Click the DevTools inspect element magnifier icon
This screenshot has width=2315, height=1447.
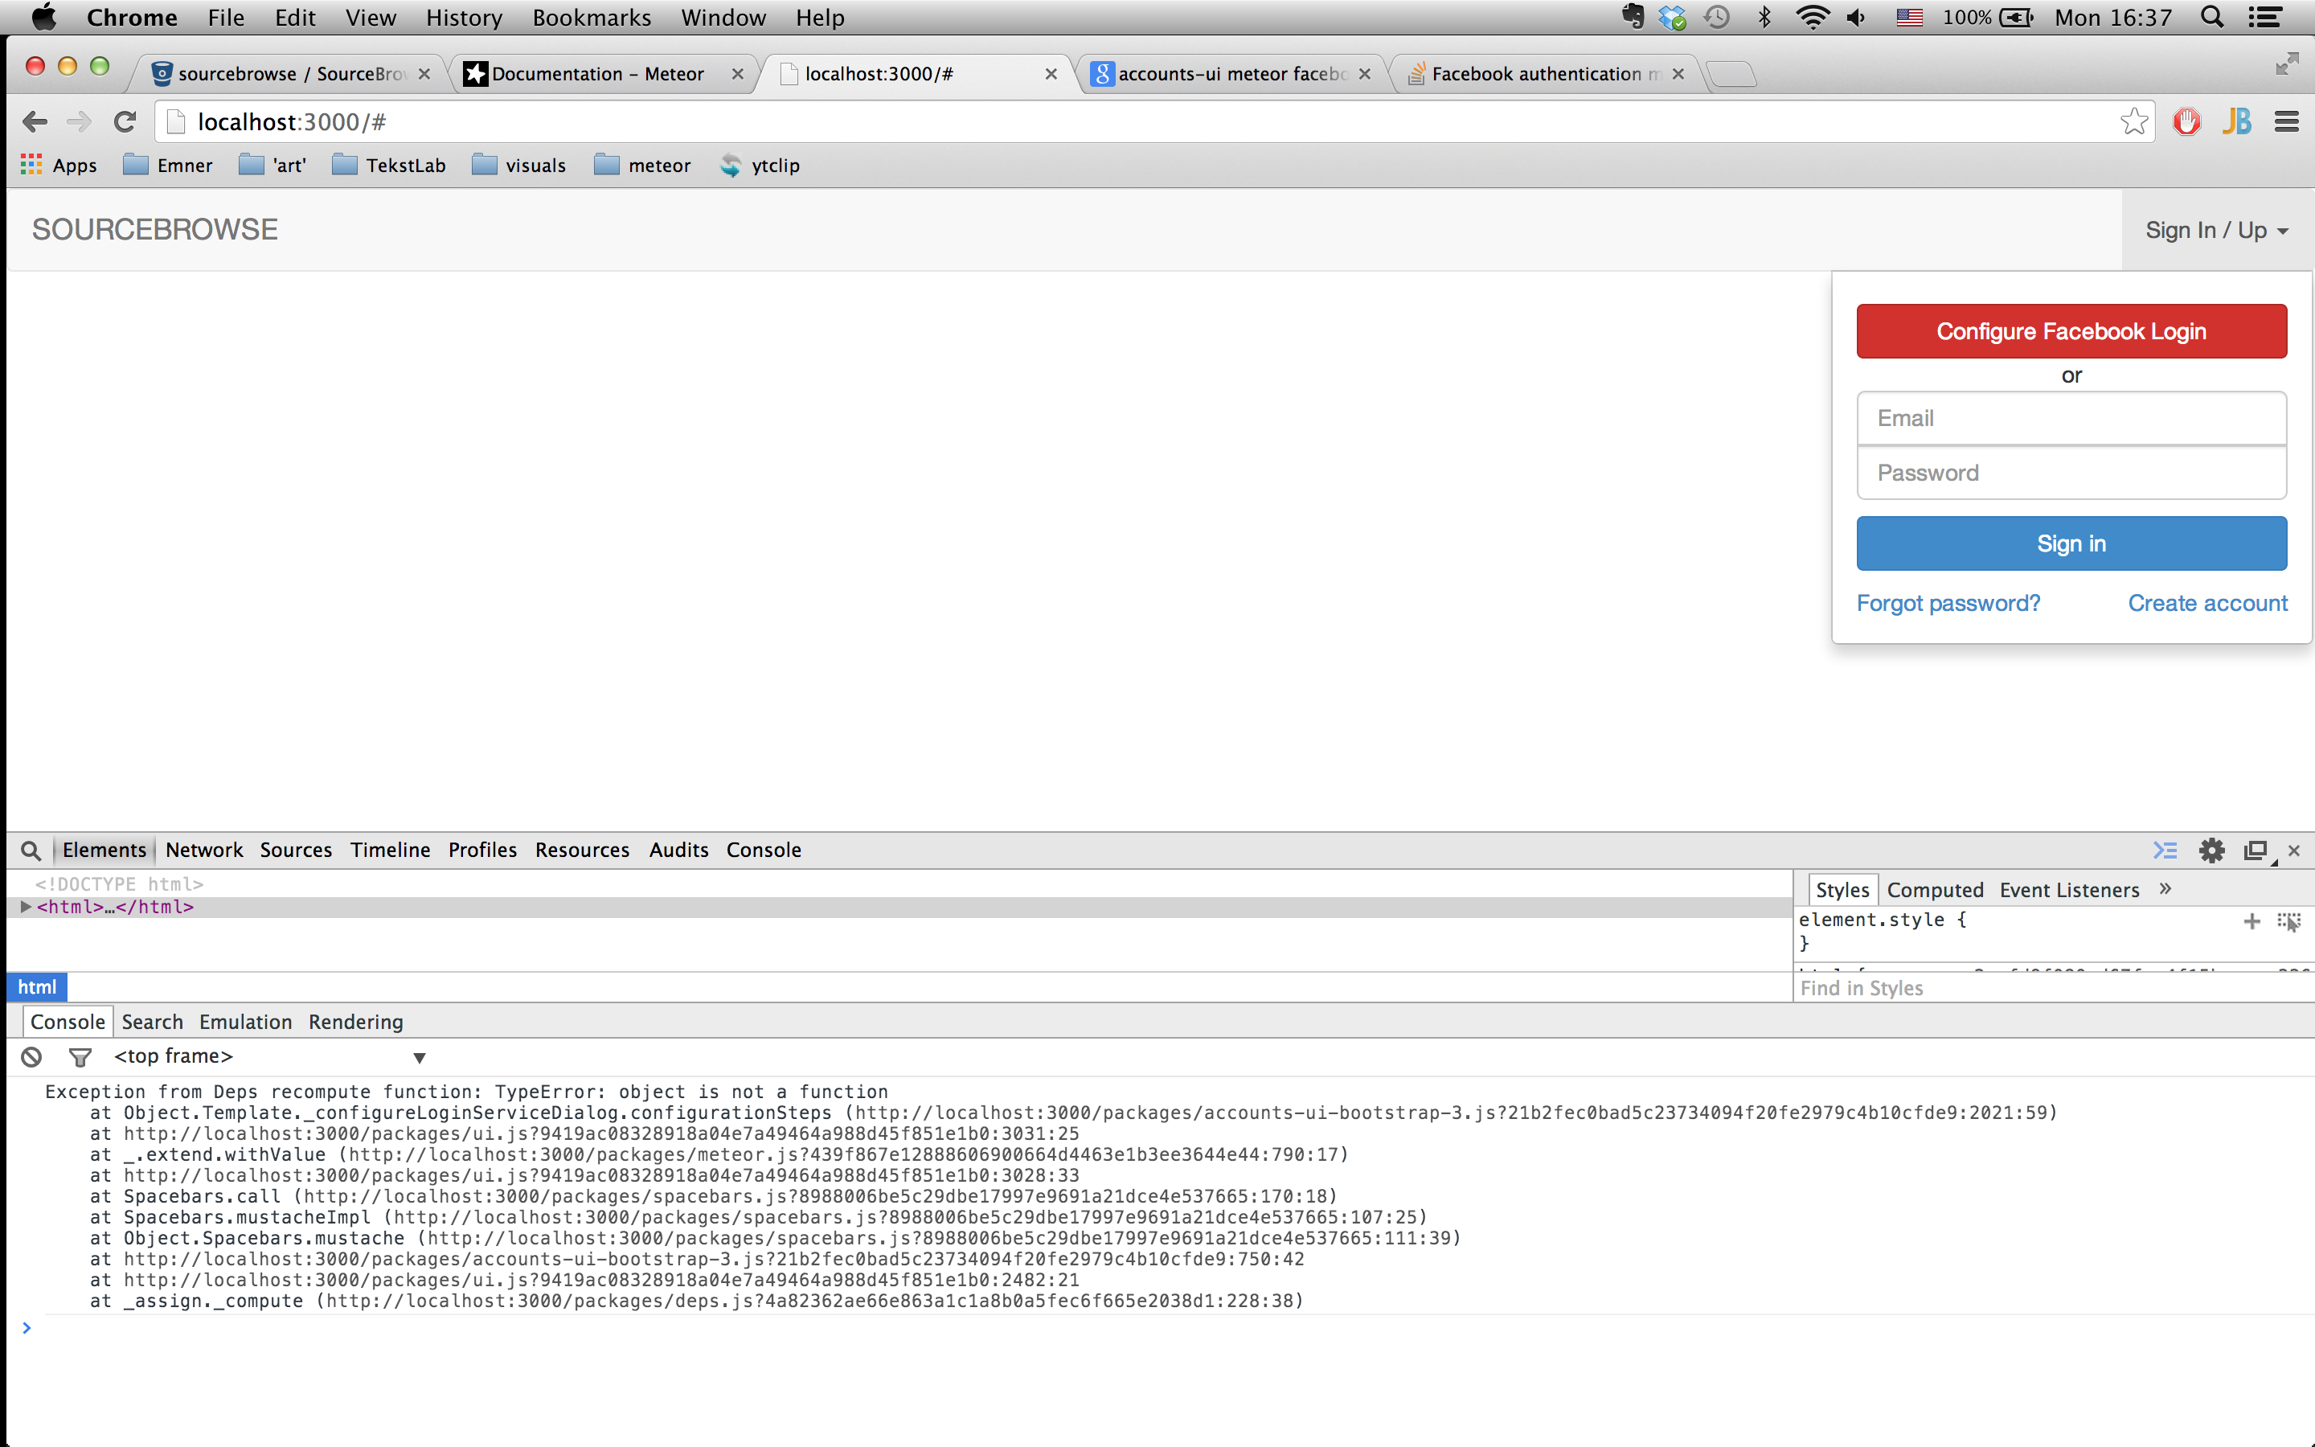coord(31,850)
